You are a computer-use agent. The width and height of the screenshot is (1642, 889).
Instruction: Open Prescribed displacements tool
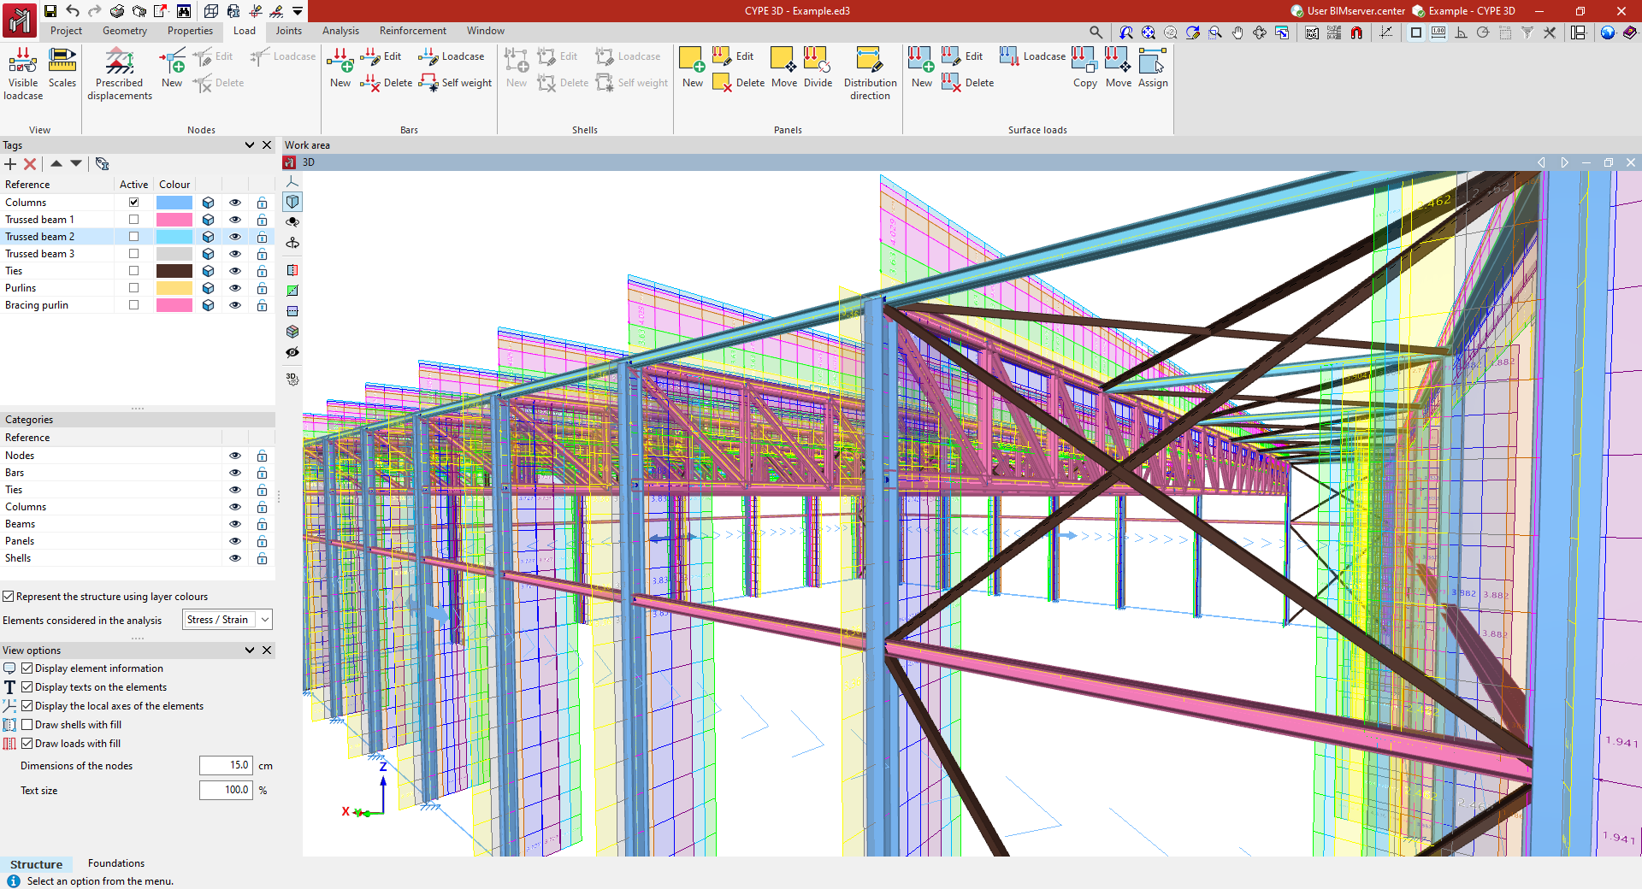(x=119, y=73)
